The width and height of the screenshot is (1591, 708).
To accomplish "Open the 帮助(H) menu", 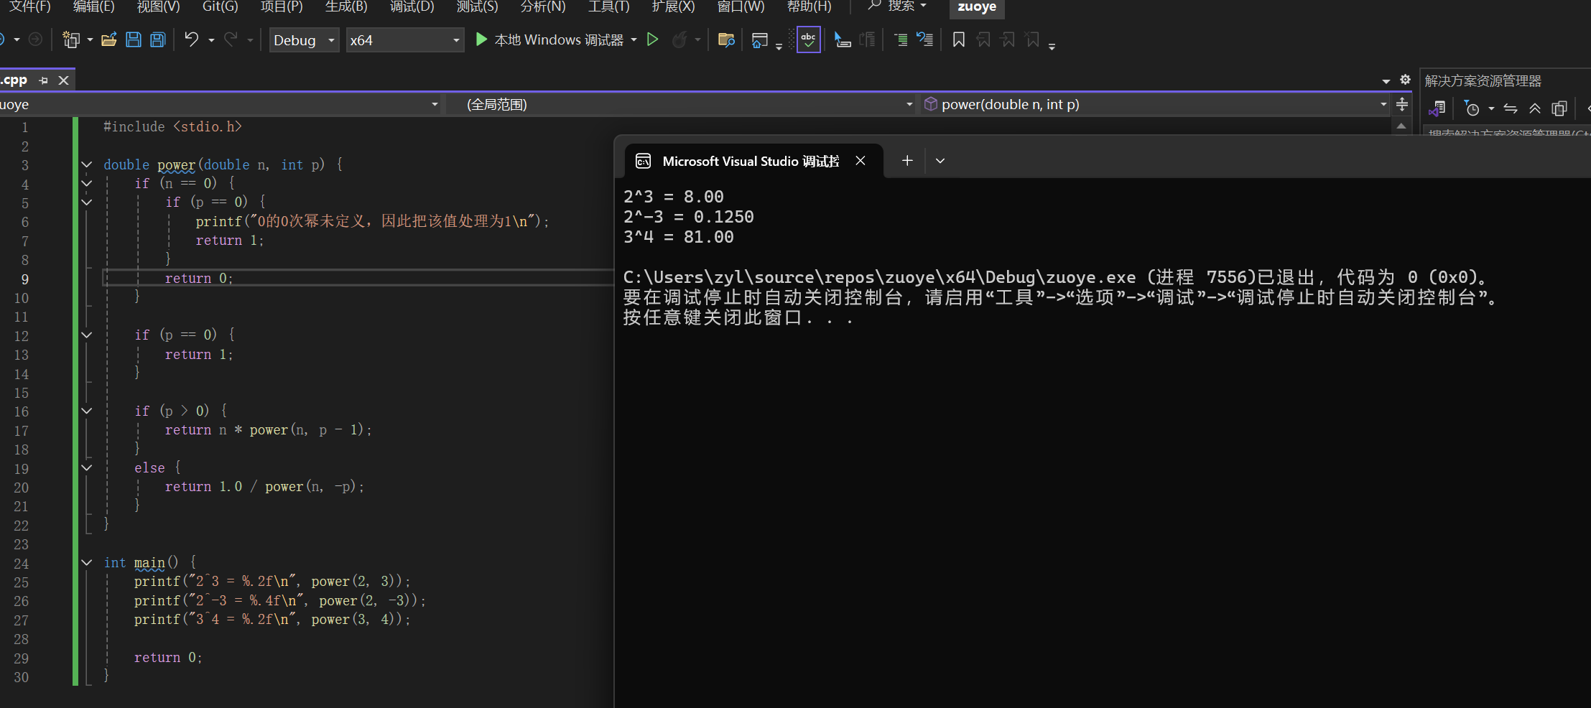I will click(809, 6).
